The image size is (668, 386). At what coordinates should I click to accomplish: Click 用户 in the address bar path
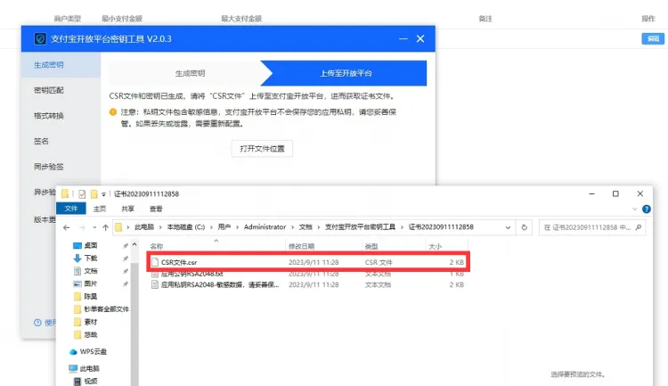[x=224, y=227]
